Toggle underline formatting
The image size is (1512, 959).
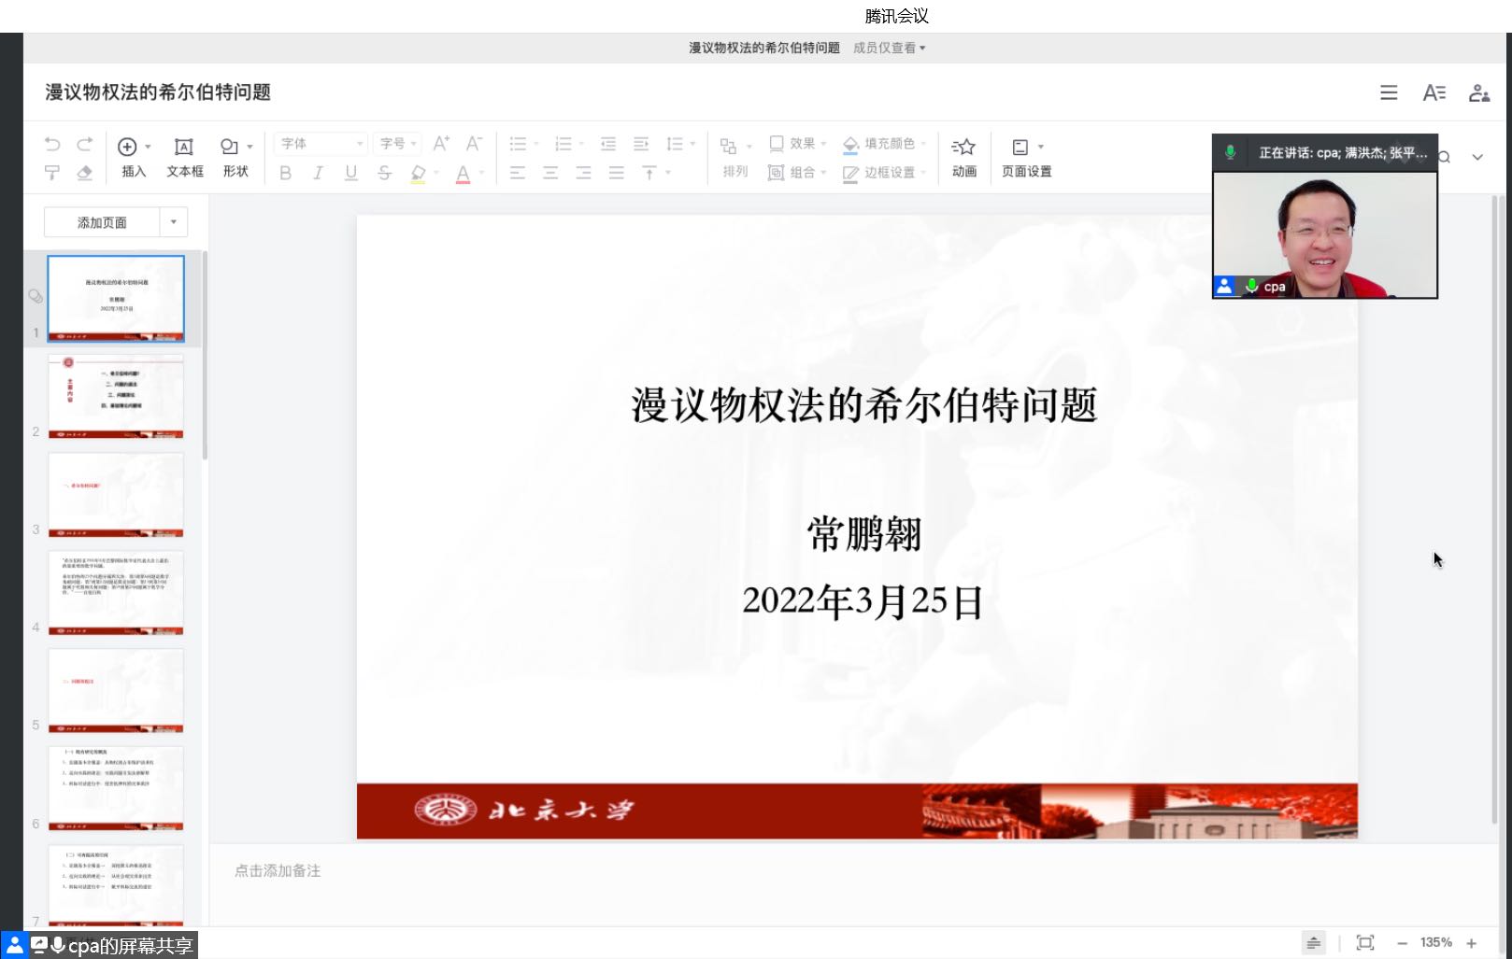click(x=351, y=173)
